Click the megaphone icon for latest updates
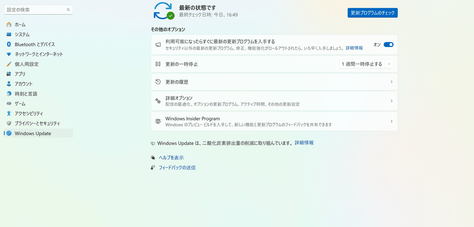This screenshot has height=227, width=474. point(158,45)
